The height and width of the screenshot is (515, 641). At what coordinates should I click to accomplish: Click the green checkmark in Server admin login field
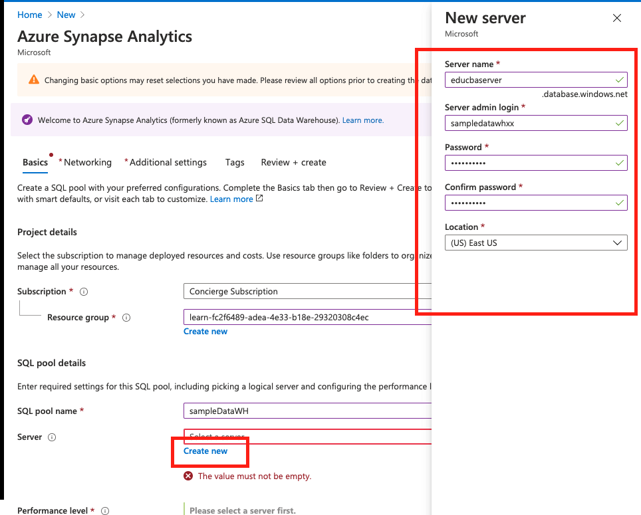click(x=619, y=123)
